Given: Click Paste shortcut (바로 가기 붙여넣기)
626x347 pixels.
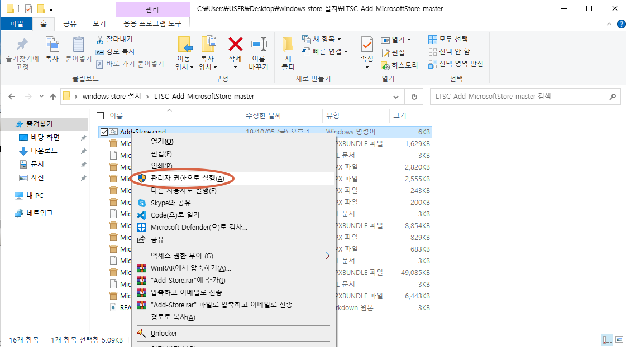Looking at the screenshot, I should click(x=130, y=64).
